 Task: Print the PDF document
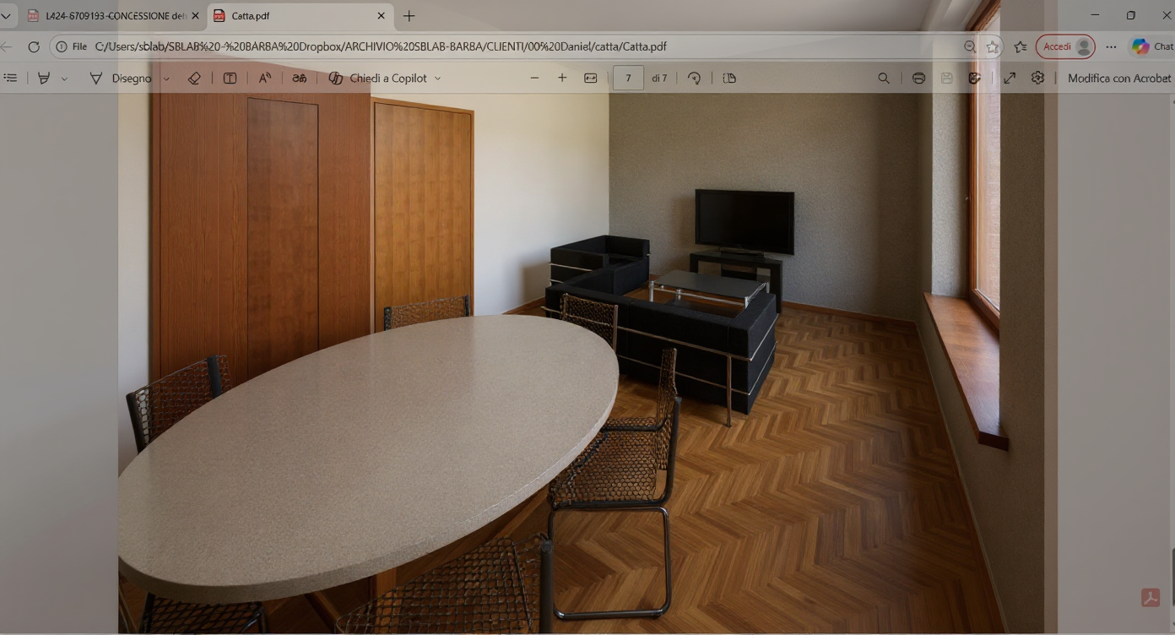pos(918,78)
